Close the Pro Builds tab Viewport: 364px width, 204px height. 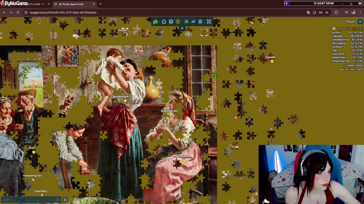point(48,4)
